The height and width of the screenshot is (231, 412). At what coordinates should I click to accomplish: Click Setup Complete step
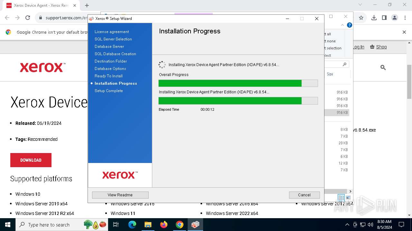pyautogui.click(x=108, y=91)
